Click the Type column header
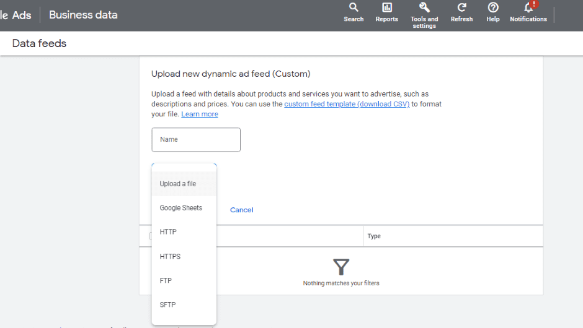The width and height of the screenshot is (583, 328). coord(374,236)
